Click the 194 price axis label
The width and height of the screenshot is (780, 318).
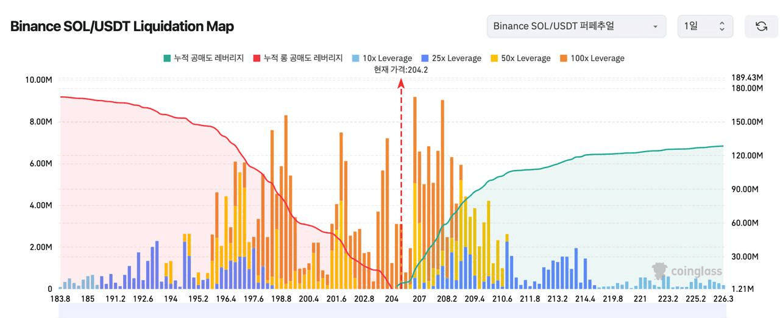(171, 299)
